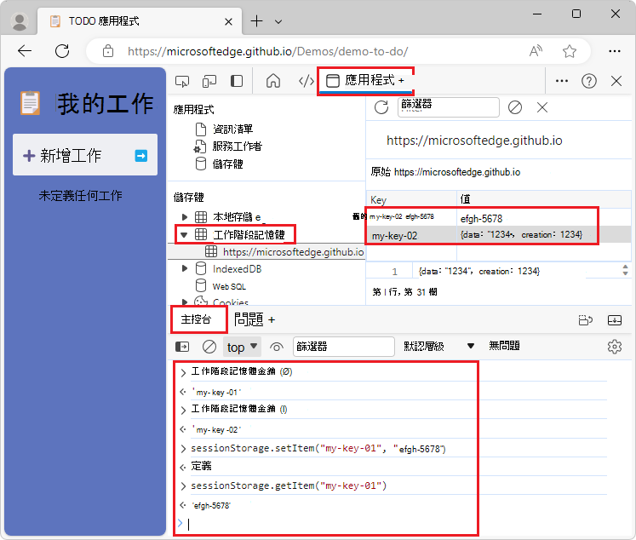Viewport: 636px width, 540px height.
Task: Open DevTools help icon
Action: [x=589, y=81]
